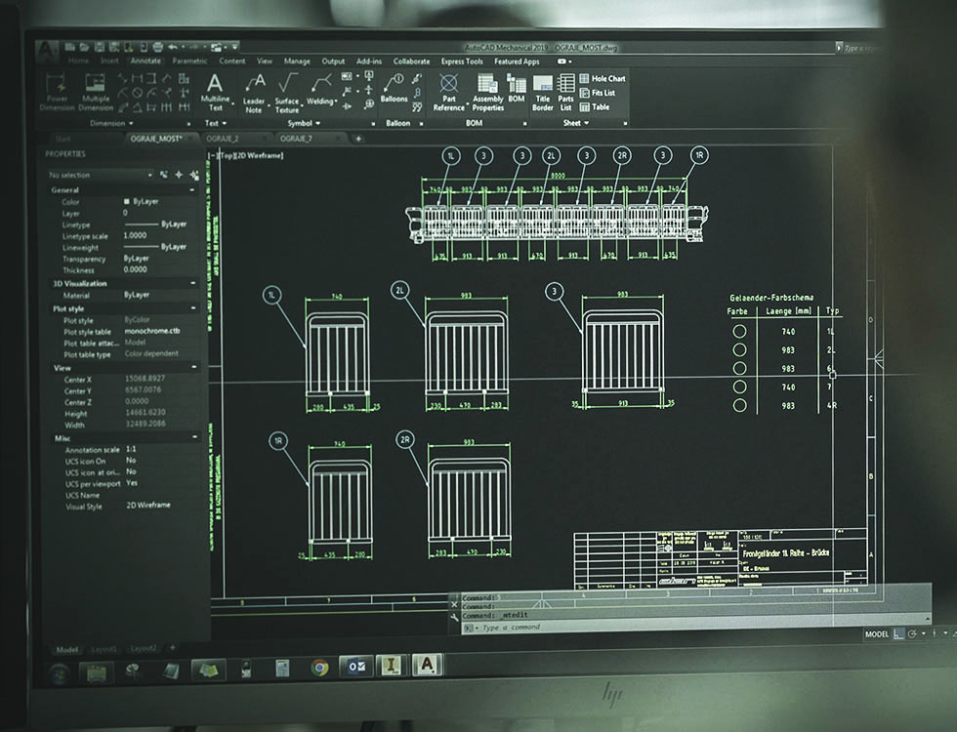Screen dimensions: 957x732
Task: Click the Quick Select icon in Properties
Action: point(194,175)
